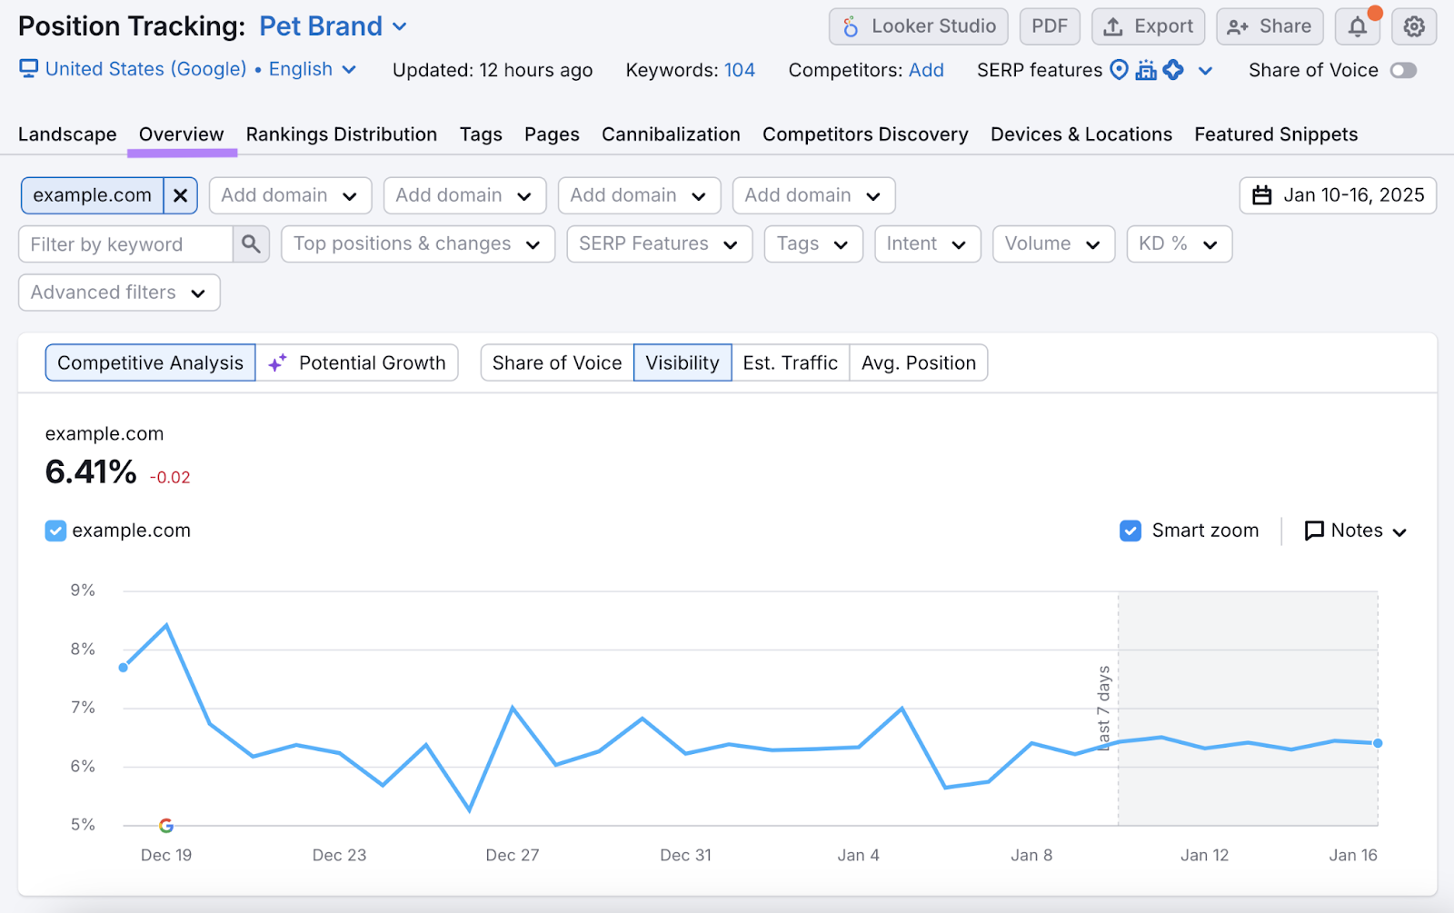Click the desktop device icon

[29, 69]
